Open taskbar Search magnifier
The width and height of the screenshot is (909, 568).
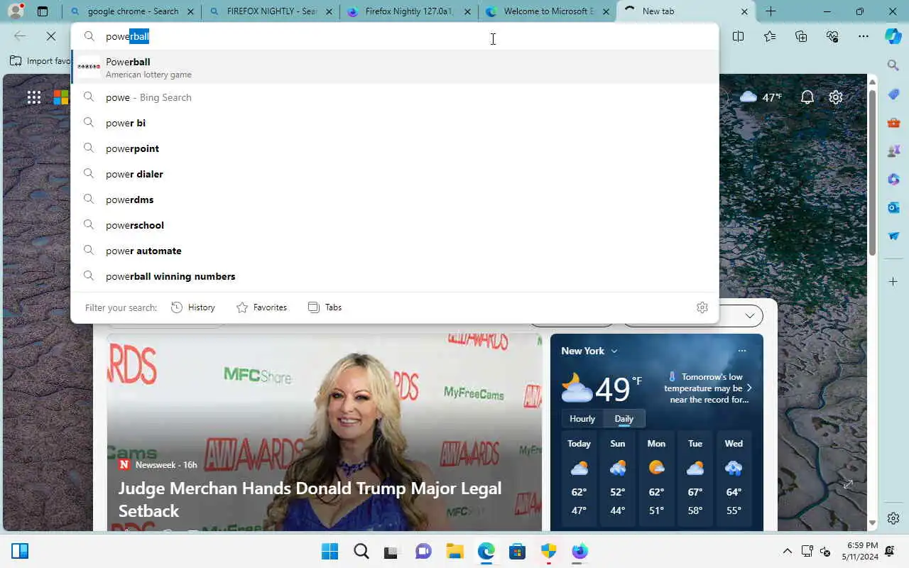pyautogui.click(x=361, y=551)
